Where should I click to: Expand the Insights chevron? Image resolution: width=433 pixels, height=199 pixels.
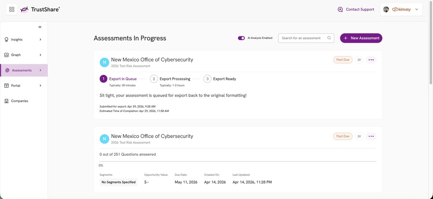coord(40,40)
